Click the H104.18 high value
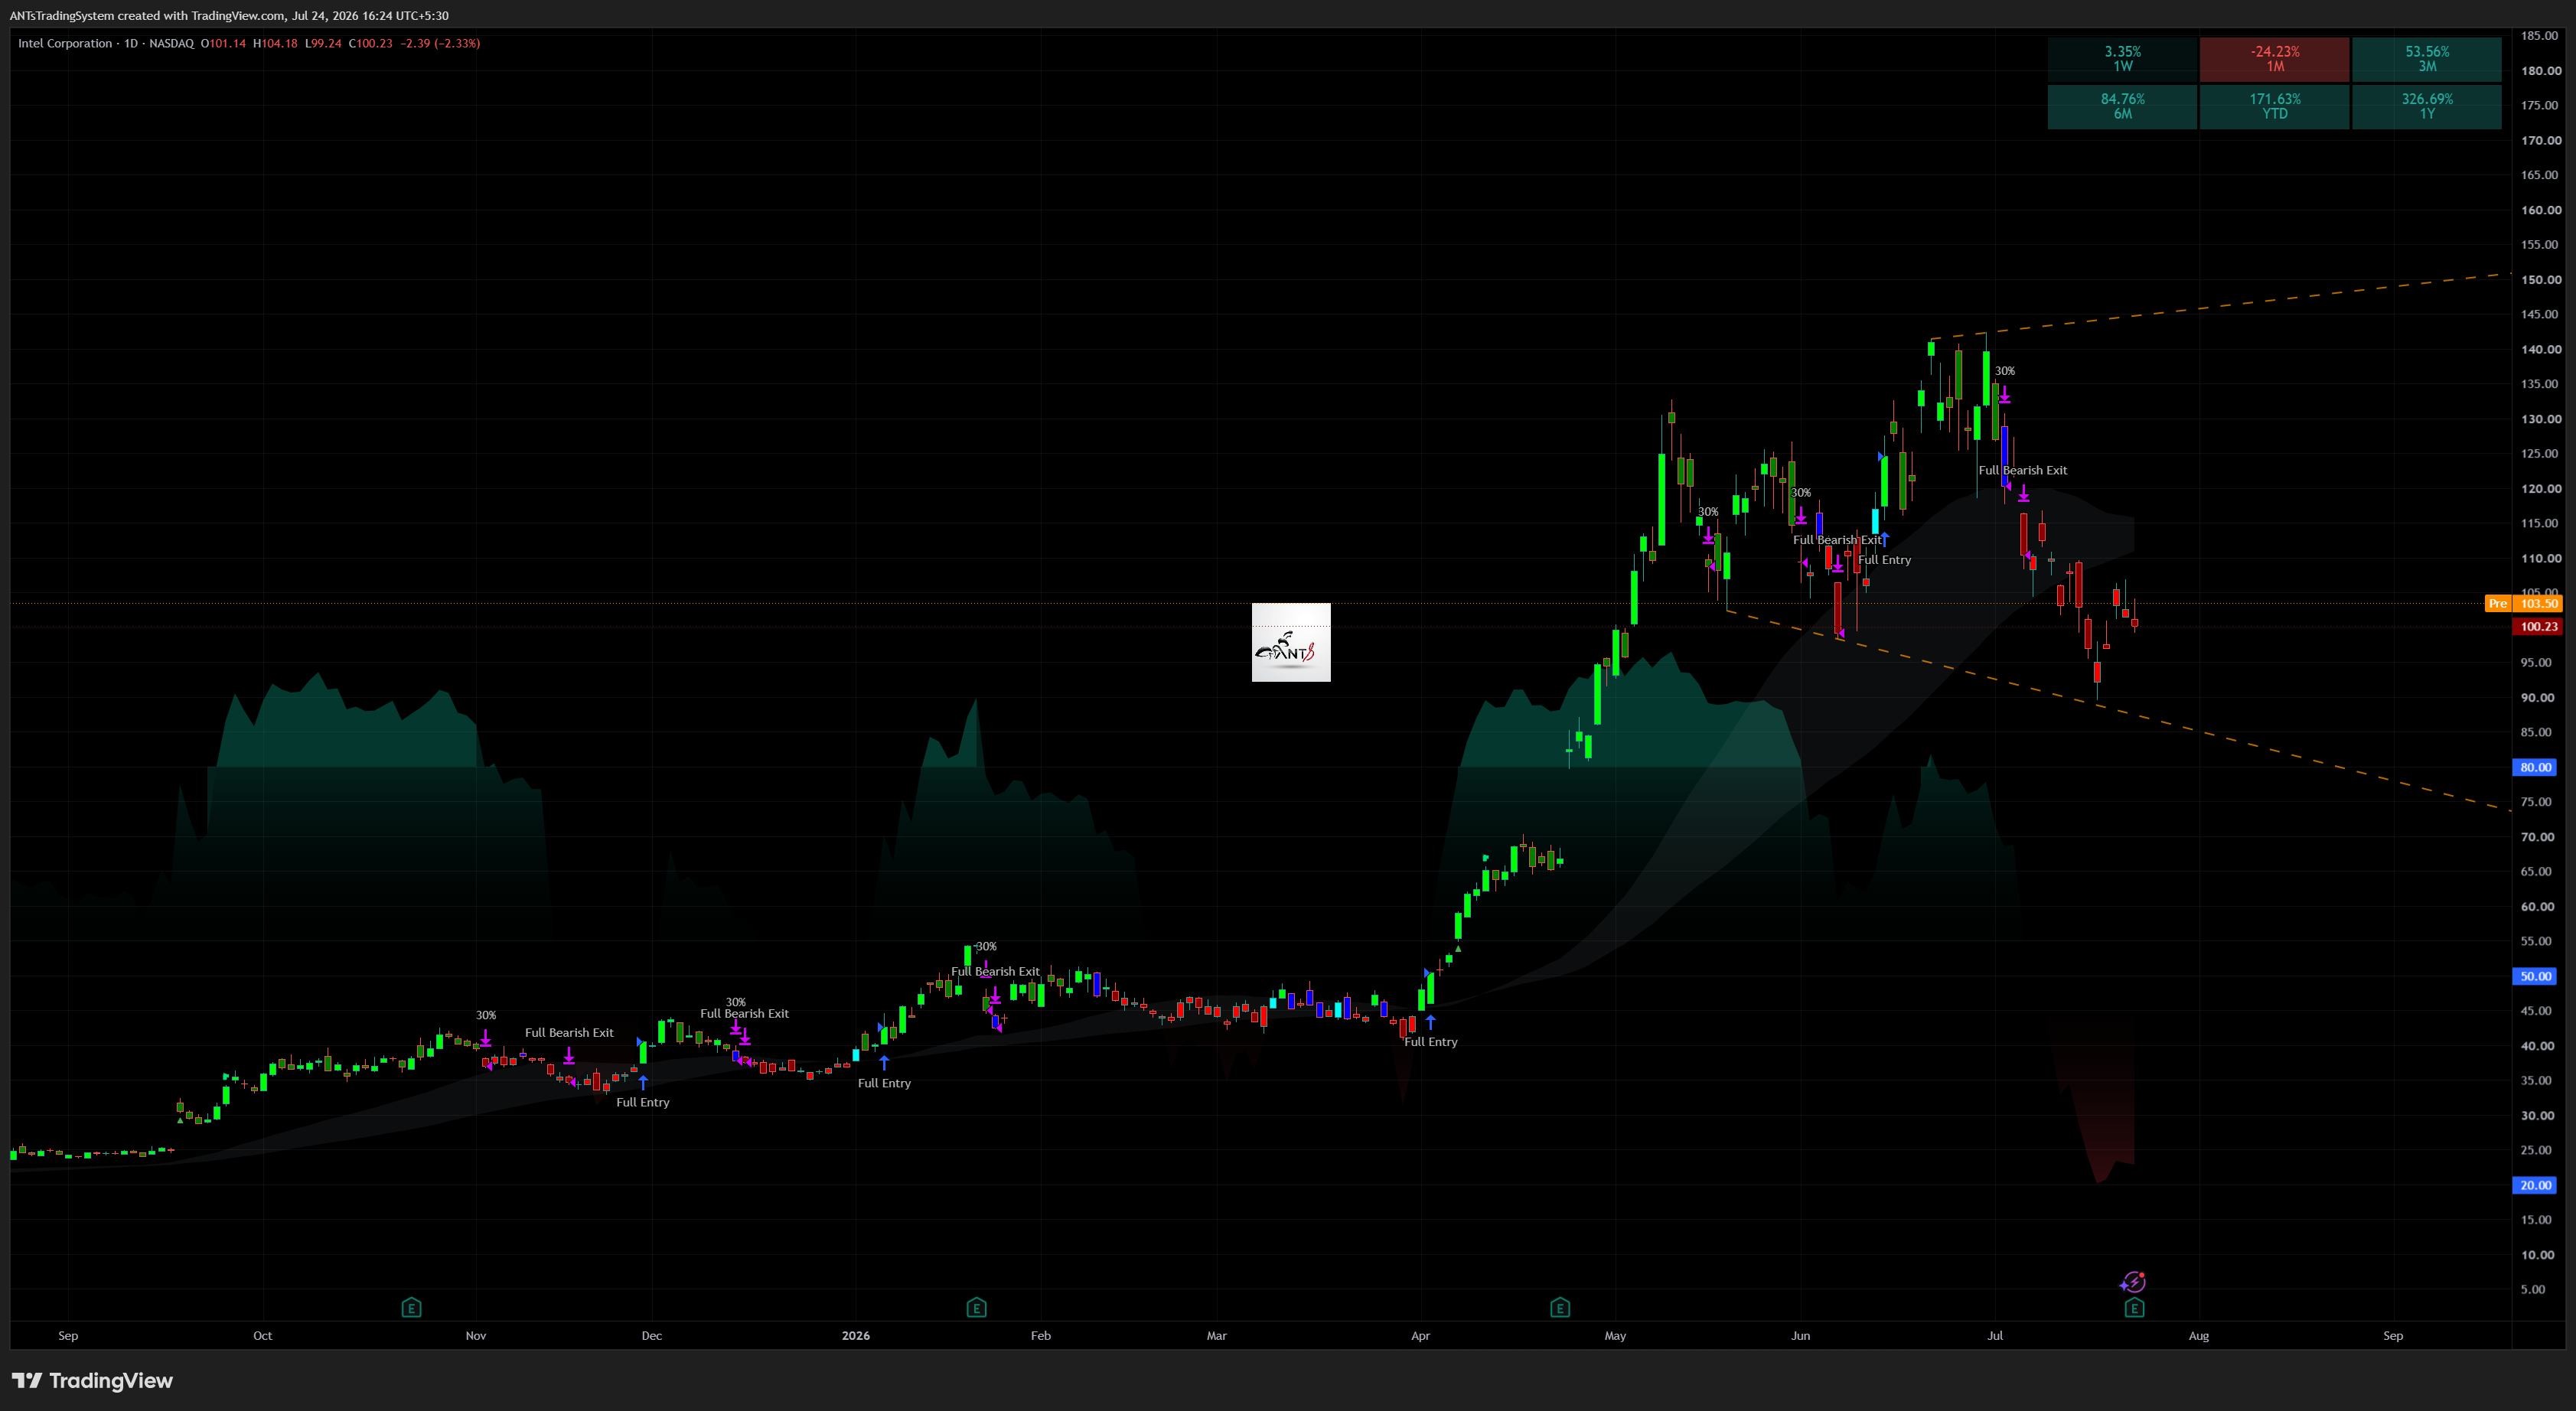The width and height of the screenshot is (2576, 1411). (x=275, y=43)
